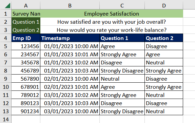Select row 1 header

(x=6, y=14)
